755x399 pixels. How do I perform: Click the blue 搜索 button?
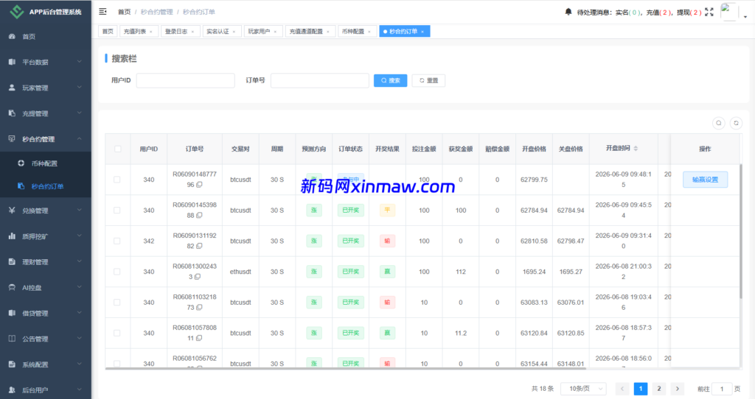coord(391,80)
